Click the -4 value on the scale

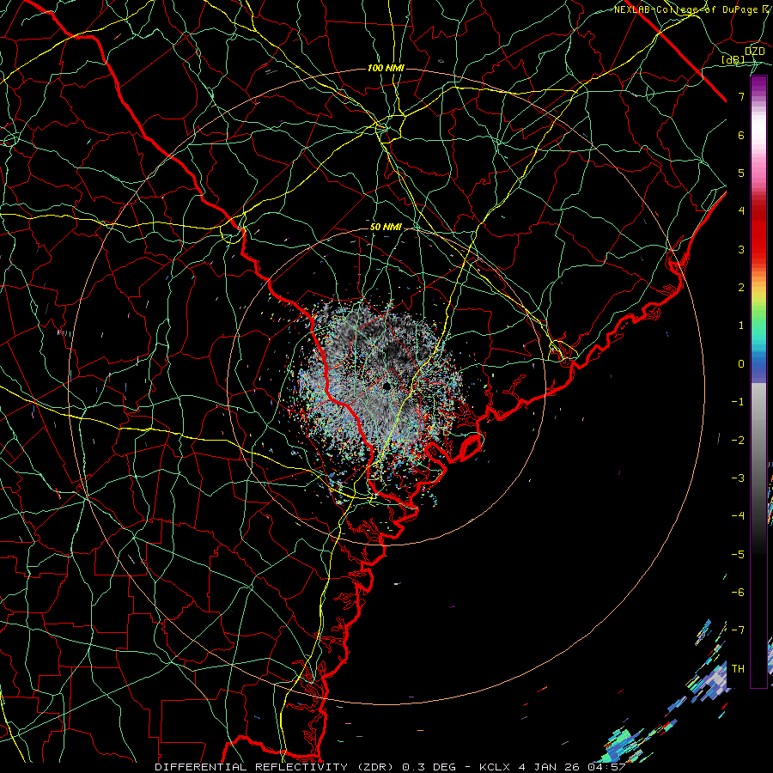[x=738, y=516]
